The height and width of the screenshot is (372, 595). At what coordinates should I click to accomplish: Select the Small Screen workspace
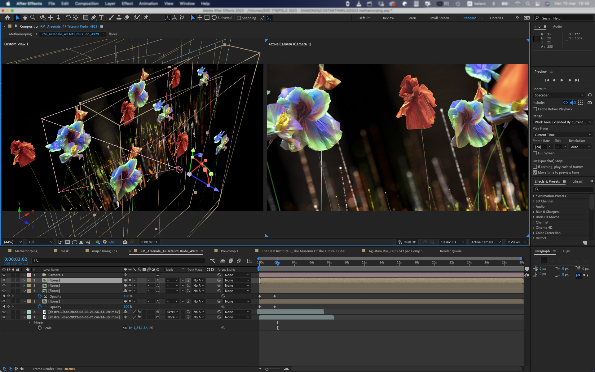coord(439,18)
